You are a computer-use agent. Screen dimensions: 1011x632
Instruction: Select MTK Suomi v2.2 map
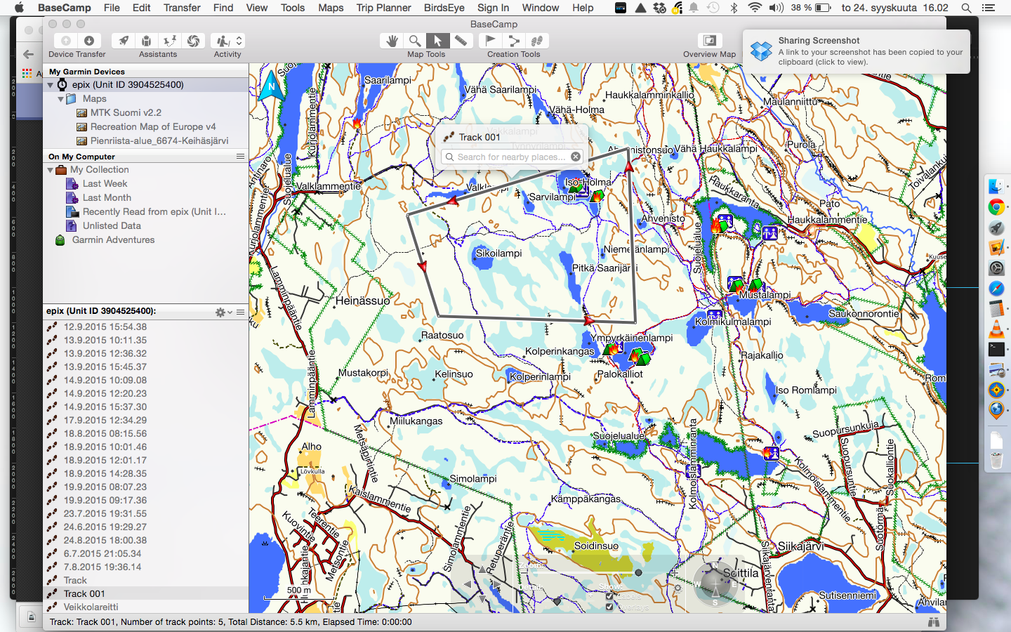(x=126, y=112)
